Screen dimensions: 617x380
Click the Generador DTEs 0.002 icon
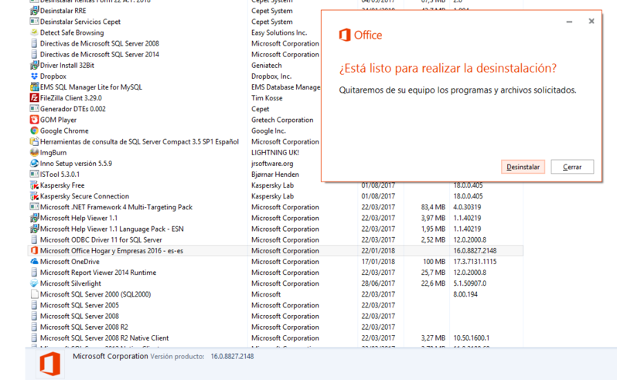[34, 109]
